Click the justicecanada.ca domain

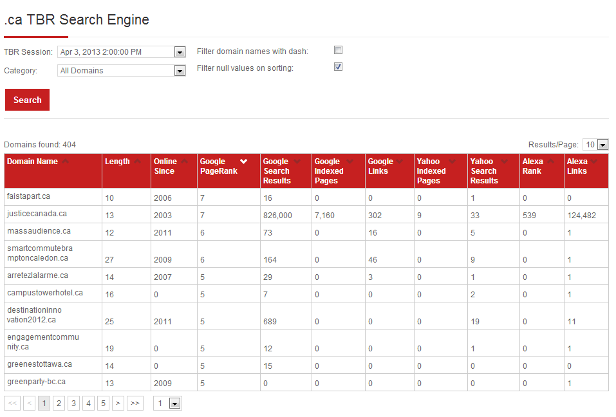click(37, 214)
